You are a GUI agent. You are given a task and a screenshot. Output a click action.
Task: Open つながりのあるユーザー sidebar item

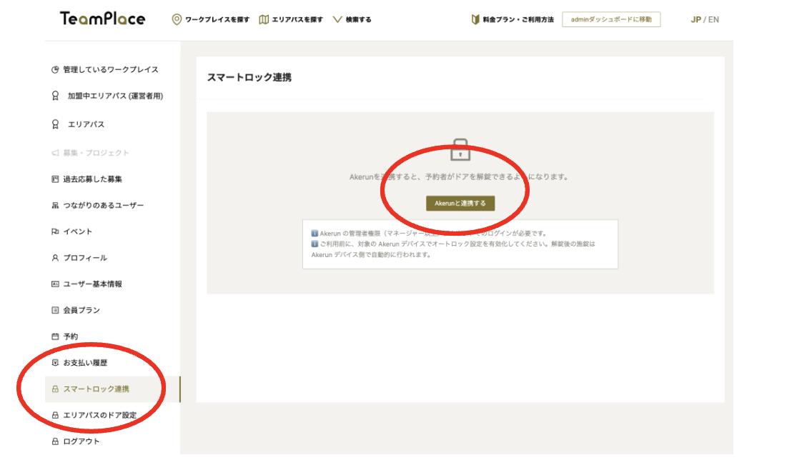point(103,205)
